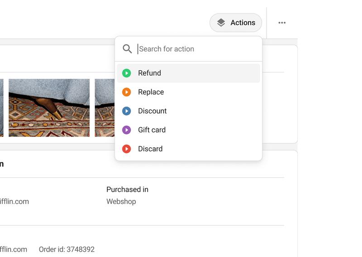
Task: Open the partially hidden right photo thumbnail
Action: pyautogui.click(x=105, y=108)
